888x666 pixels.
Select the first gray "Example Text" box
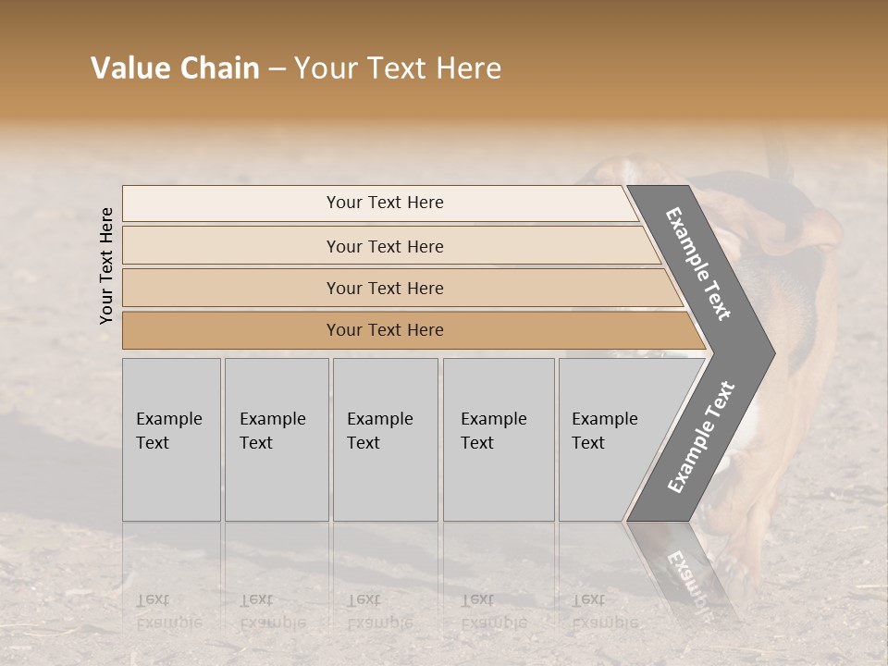[171, 438]
